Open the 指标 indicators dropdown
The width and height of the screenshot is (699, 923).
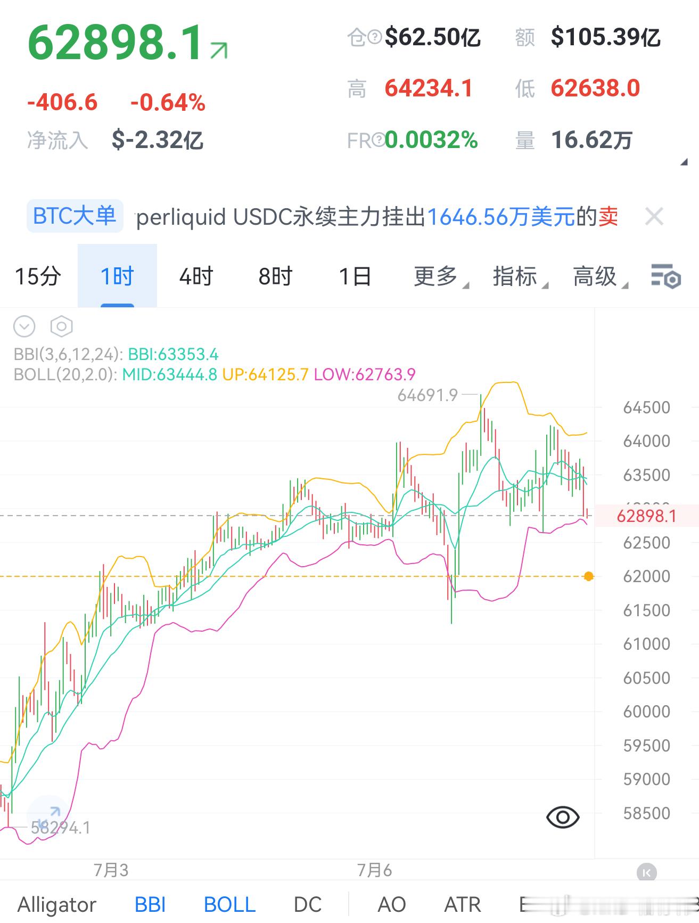pos(520,276)
